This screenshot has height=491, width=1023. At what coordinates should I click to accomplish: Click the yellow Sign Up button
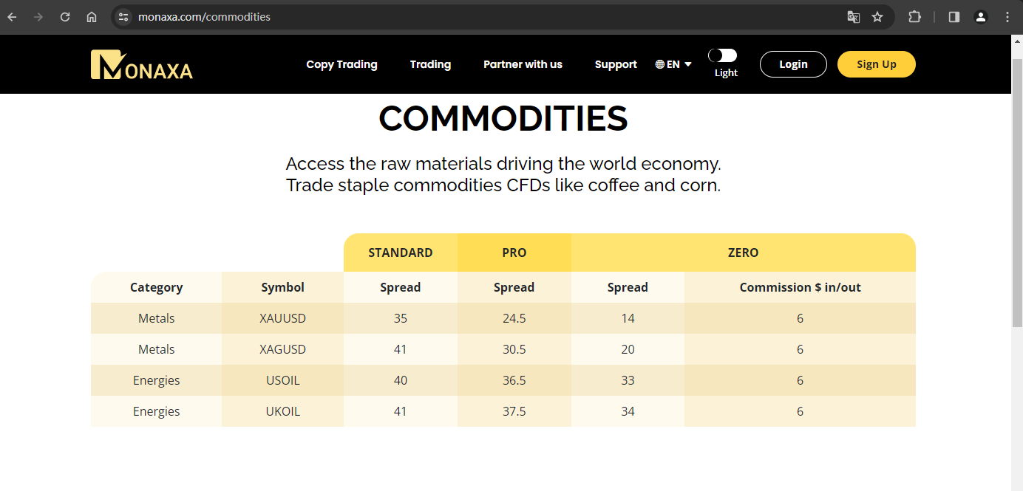pos(877,64)
